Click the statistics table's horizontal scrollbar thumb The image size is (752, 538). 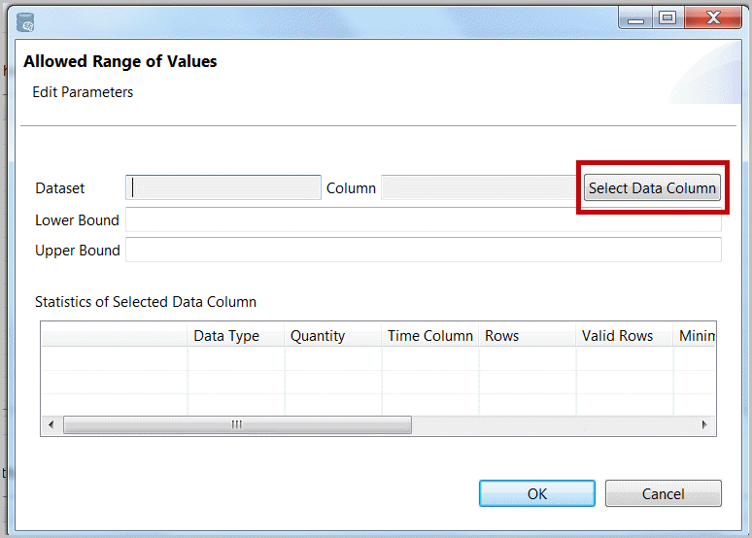pos(236,425)
